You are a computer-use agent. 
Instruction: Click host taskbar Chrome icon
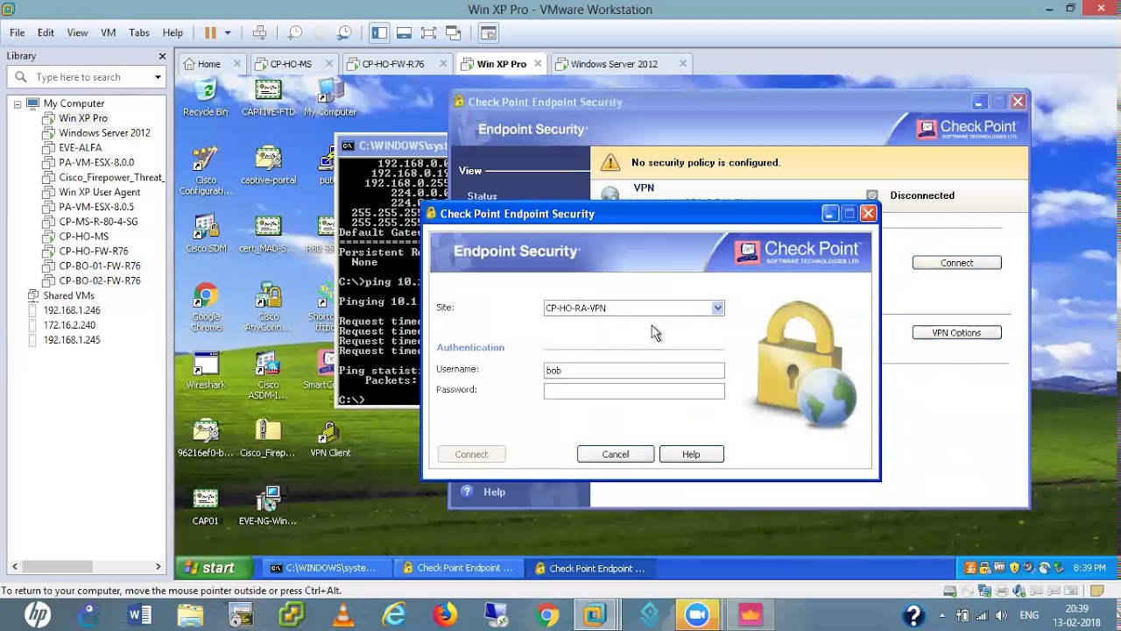547,614
